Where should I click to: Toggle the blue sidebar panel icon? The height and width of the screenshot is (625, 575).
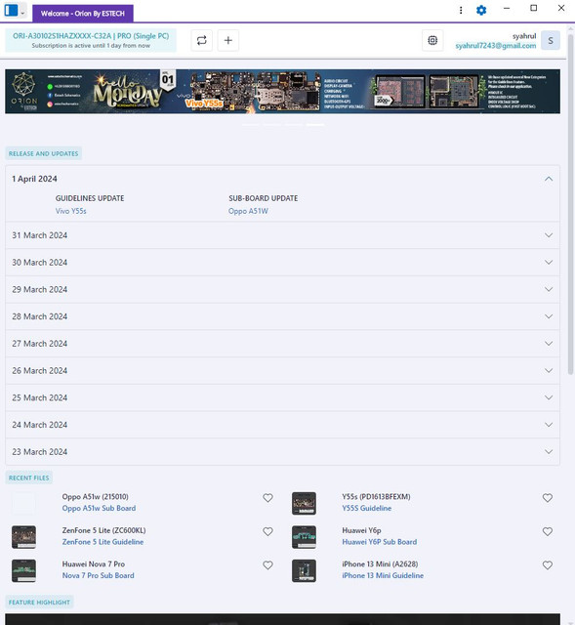click(11, 10)
